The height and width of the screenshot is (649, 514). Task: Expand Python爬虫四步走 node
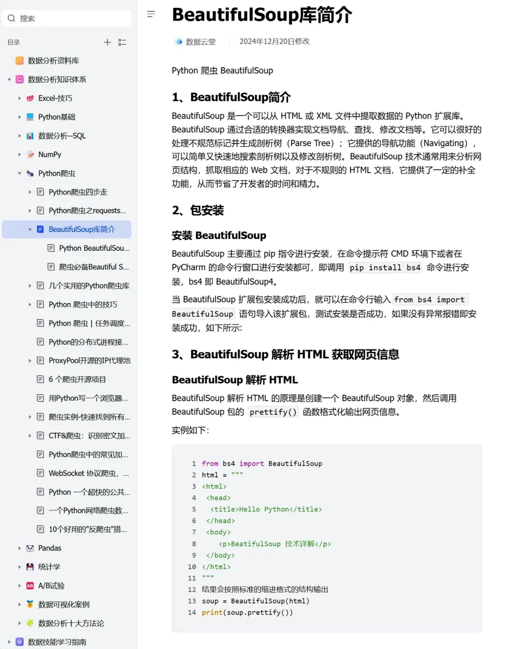coord(30,192)
